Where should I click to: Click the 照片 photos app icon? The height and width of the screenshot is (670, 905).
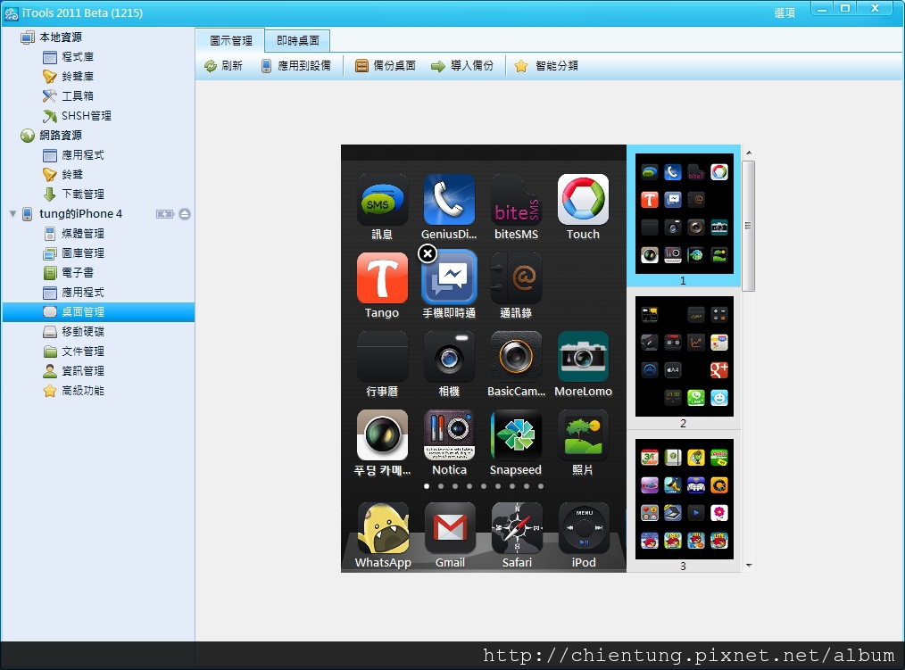(x=583, y=435)
